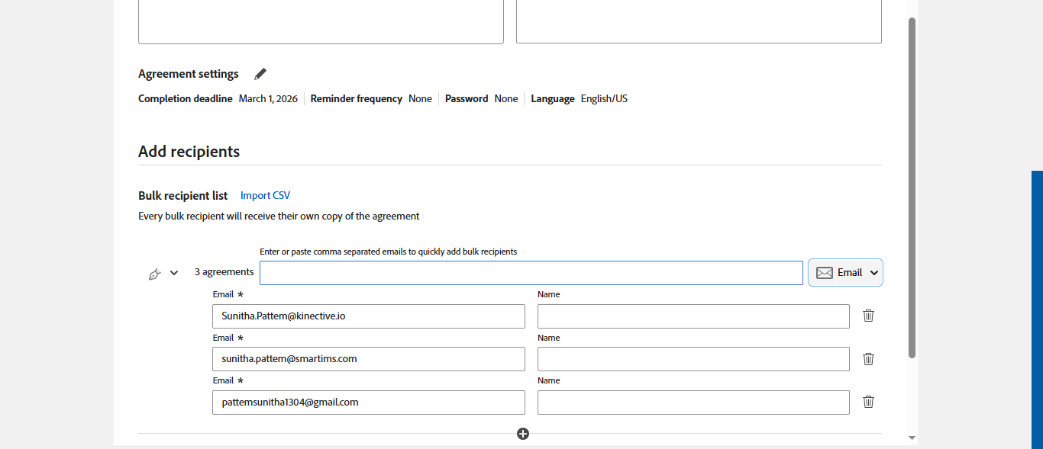Click the Sunitha.Pattem@kinective.io email field
Image resolution: width=1043 pixels, height=449 pixels.
click(368, 316)
